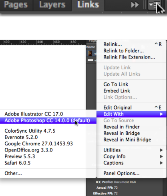167x196 pixels.
Task: Click the Name column header
Action: click(91, 47)
